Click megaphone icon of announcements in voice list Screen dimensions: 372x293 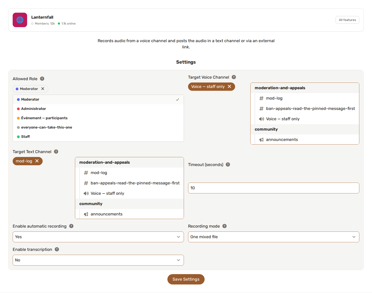tap(261, 140)
